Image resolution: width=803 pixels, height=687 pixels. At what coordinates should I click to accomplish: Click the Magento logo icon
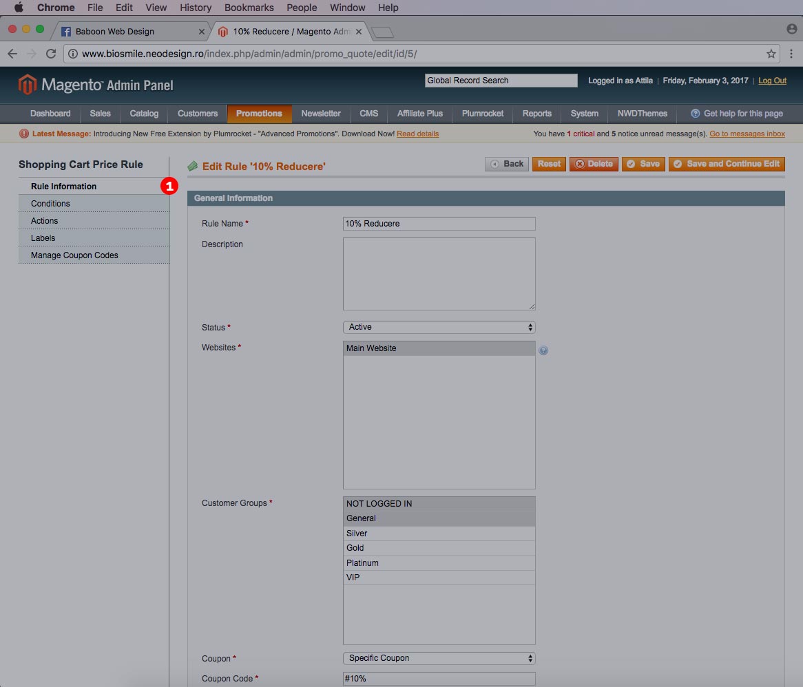click(x=27, y=85)
